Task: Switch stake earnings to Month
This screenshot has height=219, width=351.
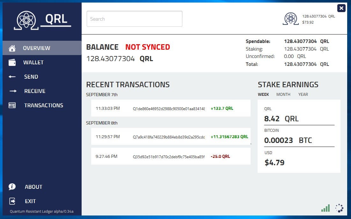Action: tap(283, 94)
